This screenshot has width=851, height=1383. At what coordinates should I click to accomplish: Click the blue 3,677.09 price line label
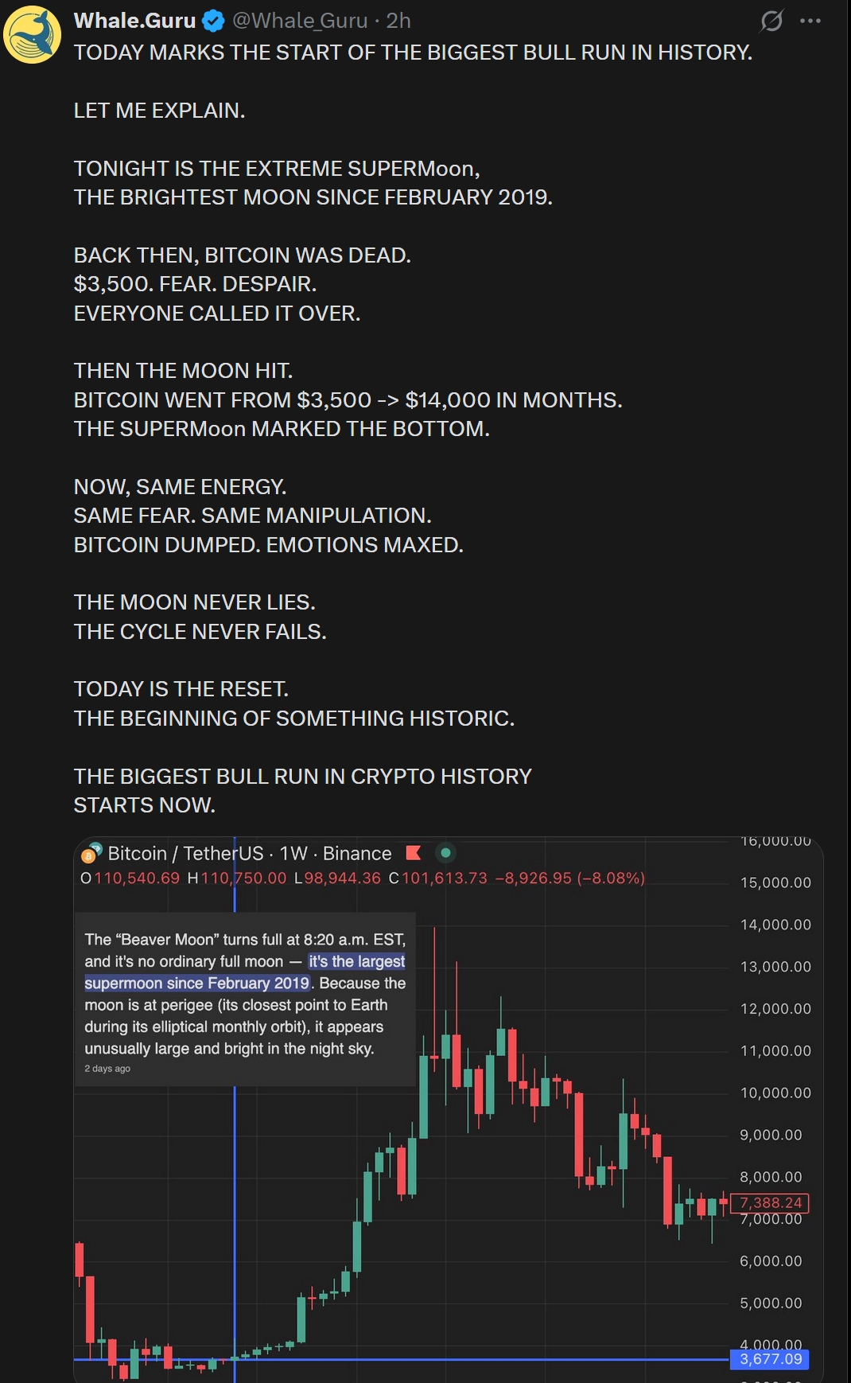[770, 1359]
